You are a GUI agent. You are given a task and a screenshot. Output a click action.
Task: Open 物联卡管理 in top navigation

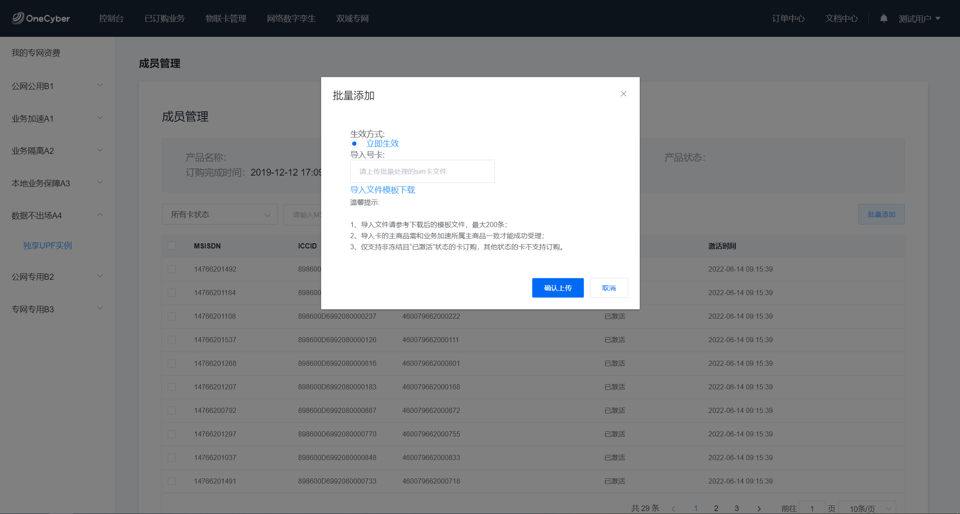(x=226, y=18)
